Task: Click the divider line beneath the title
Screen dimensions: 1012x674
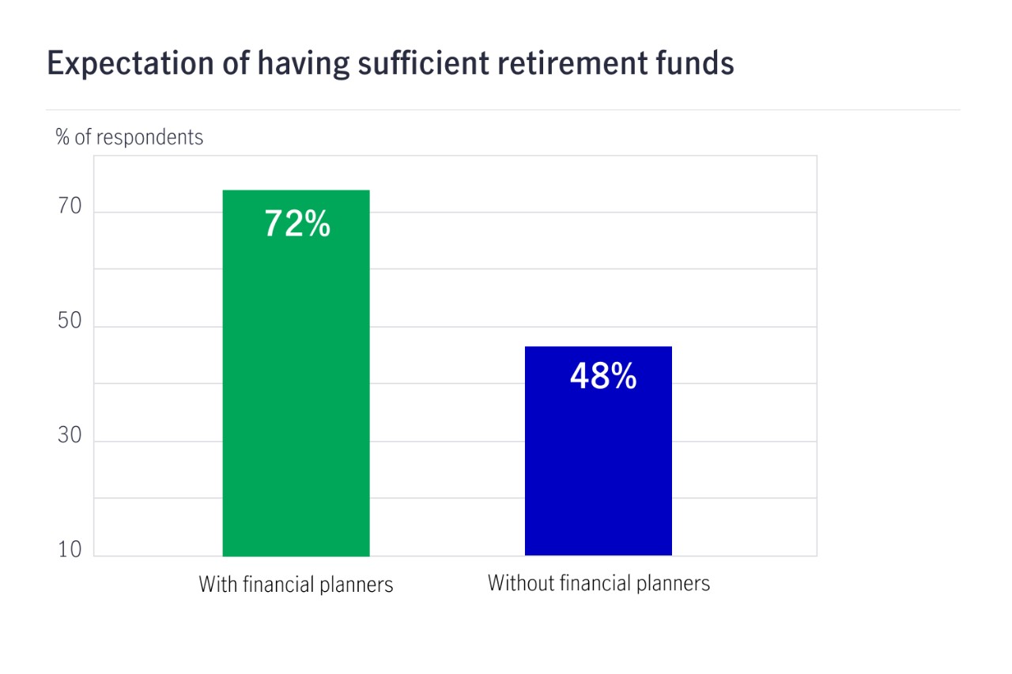Action: 503,110
